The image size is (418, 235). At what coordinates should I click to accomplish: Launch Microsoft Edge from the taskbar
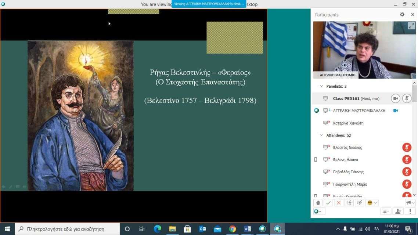tap(157, 229)
